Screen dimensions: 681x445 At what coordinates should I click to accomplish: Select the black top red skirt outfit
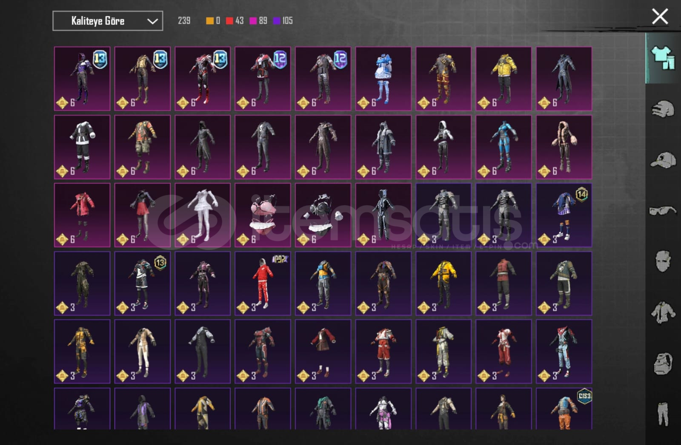coord(143,215)
